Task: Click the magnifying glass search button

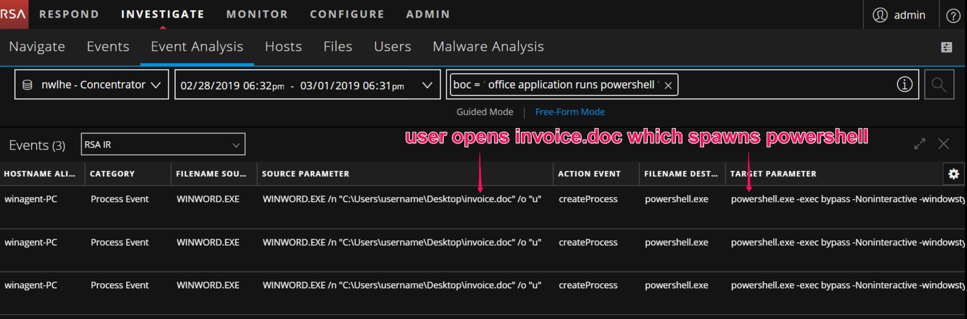Action: click(x=939, y=85)
